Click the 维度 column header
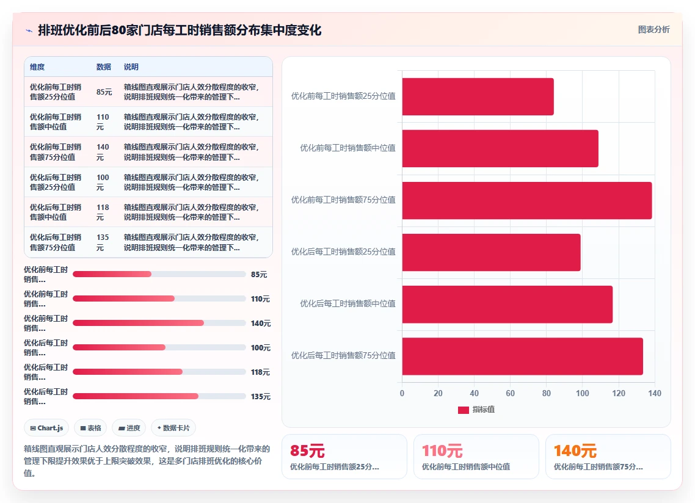The image size is (695, 503). [x=37, y=67]
